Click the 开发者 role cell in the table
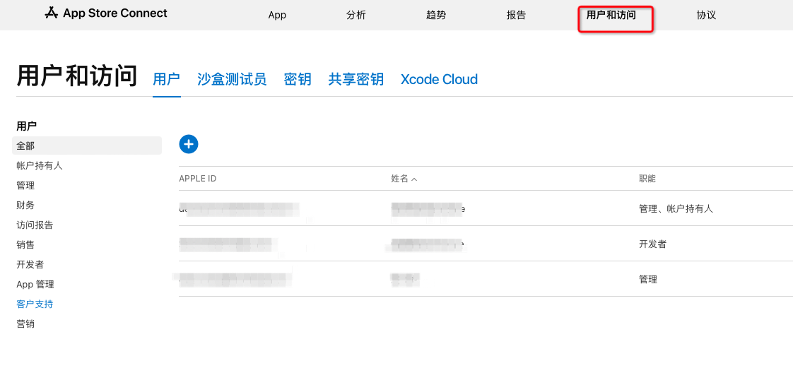 click(652, 244)
